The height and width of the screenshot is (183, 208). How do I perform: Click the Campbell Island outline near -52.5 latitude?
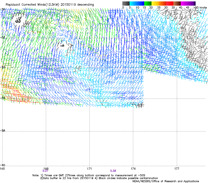coord(62,46)
